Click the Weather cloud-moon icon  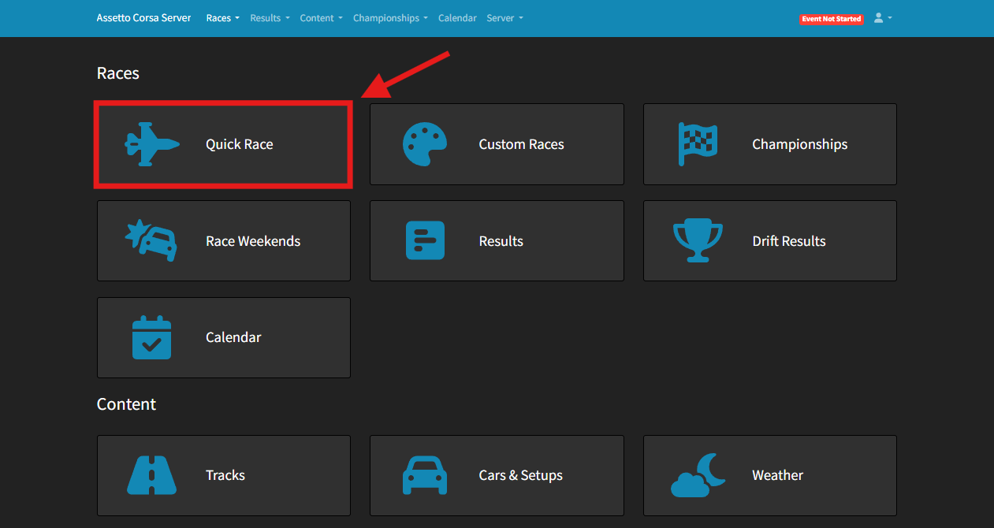pos(698,475)
